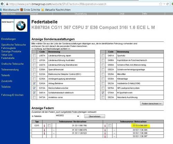The image size is (173, 144).
Task: Select front axle checkbox for 31 33 1 090 766
Action: pyautogui.click(x=49, y=126)
